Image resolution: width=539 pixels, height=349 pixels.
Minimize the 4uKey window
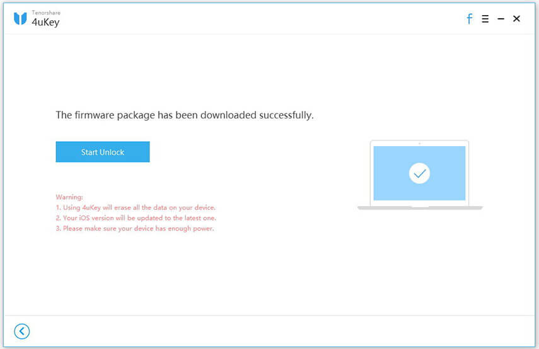click(x=501, y=18)
